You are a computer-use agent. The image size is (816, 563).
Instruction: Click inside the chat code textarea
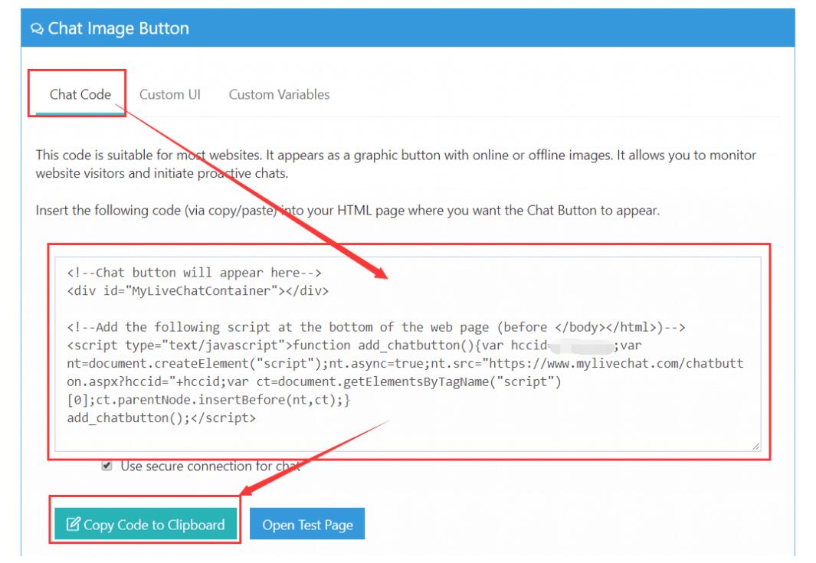pos(408,354)
